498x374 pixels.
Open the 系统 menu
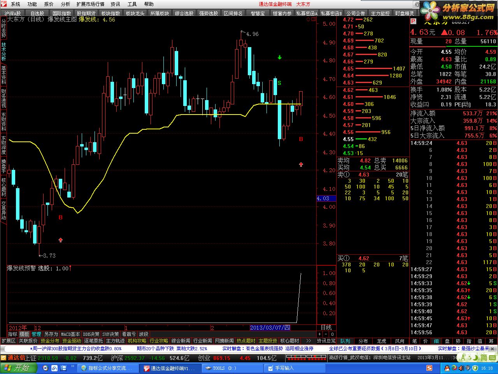(16, 4)
